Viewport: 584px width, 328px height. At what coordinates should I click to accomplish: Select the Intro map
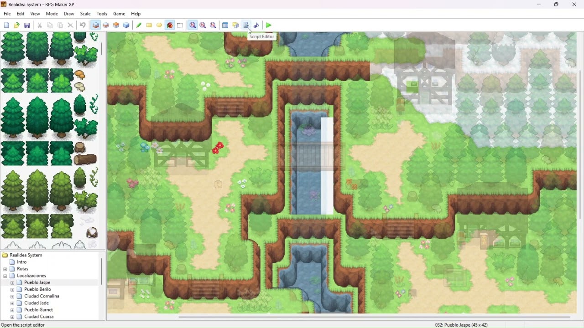(x=22, y=262)
